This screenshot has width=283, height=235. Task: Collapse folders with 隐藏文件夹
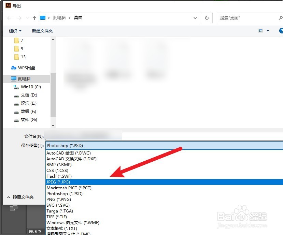20,197
